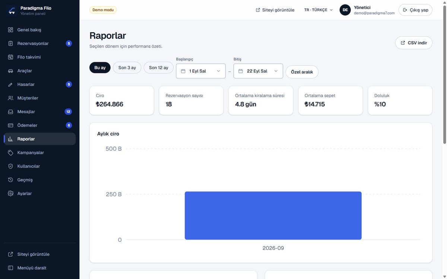Click the 4.8 gün average duration value

point(245,104)
